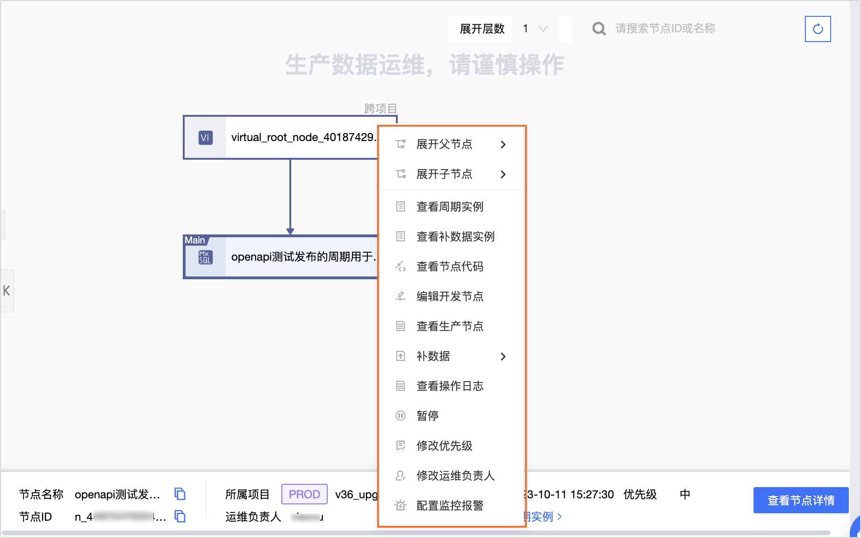Click the priority value 中
Screen dimensions: 861x538
(685, 494)
